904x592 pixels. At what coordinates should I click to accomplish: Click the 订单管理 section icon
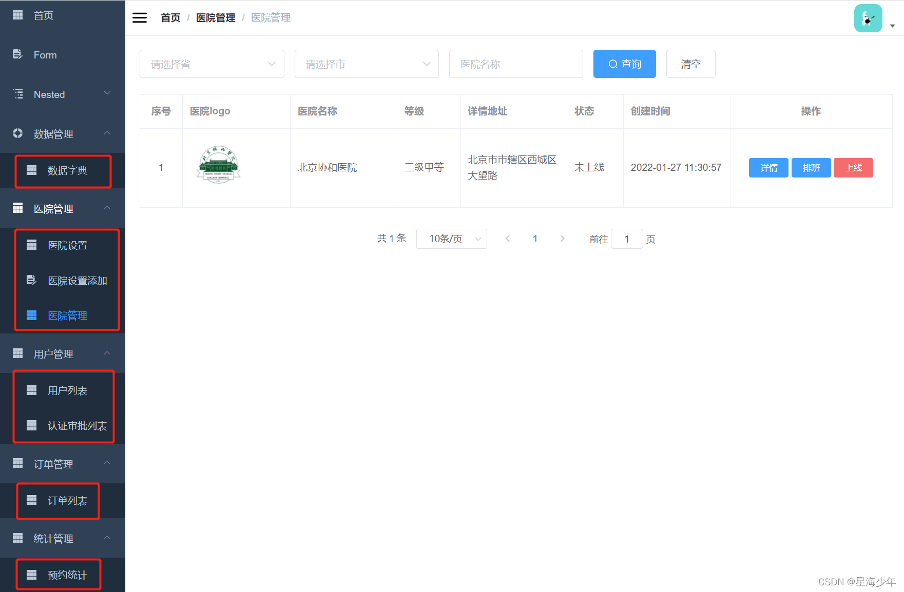click(x=18, y=463)
